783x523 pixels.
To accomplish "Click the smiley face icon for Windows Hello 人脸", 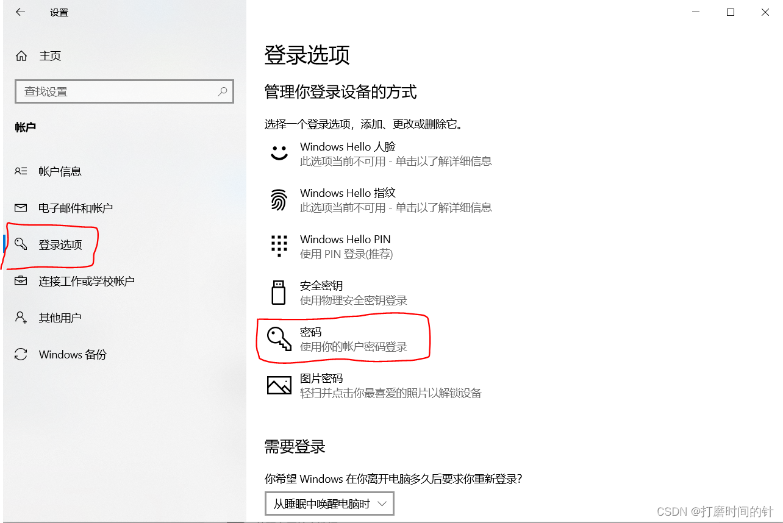I will (279, 154).
